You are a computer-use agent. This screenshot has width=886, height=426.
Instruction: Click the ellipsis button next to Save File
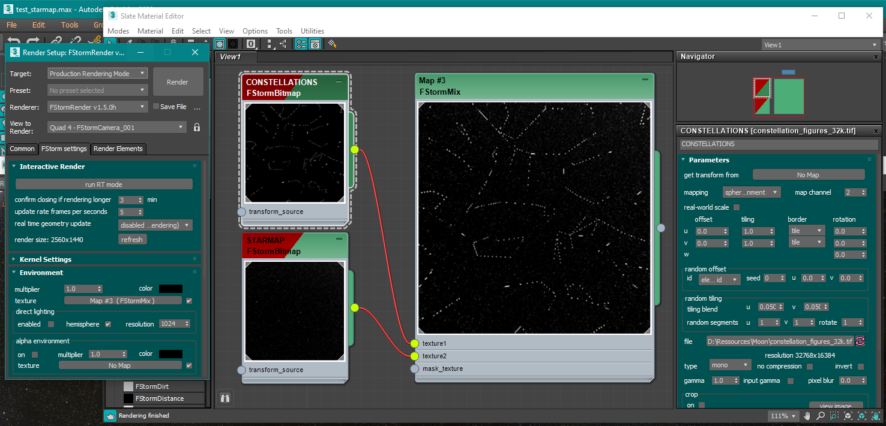click(197, 107)
